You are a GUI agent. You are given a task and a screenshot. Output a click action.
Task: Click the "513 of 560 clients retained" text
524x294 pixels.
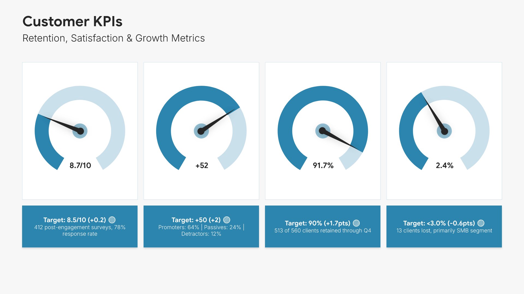click(x=323, y=231)
